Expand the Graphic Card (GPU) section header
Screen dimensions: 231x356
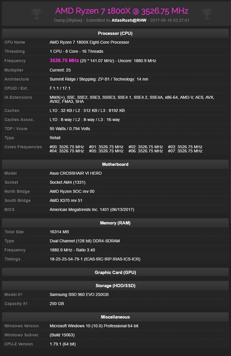point(115,272)
